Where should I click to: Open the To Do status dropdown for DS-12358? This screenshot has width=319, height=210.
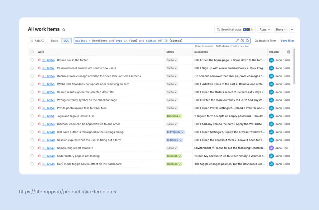pos(172,60)
